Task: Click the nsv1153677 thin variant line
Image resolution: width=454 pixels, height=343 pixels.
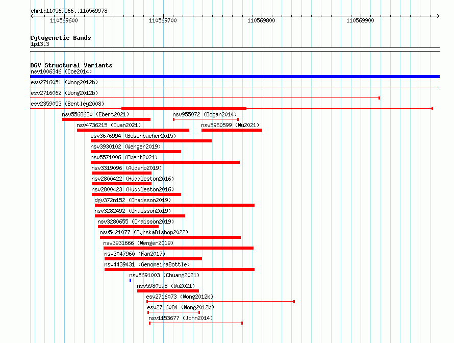Action: [x=196, y=323]
